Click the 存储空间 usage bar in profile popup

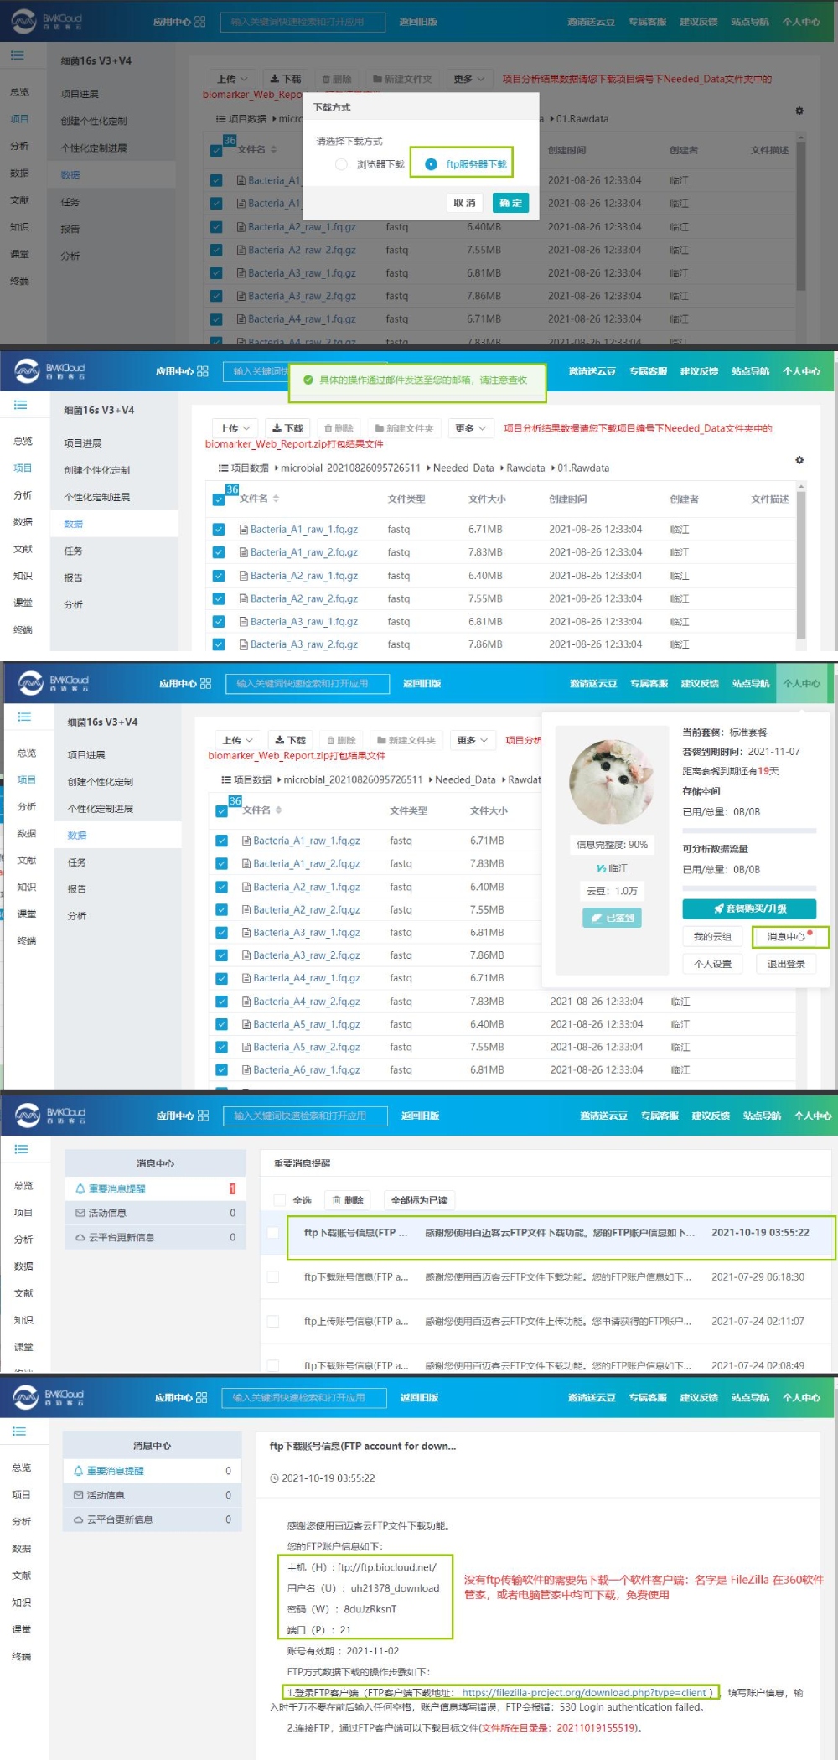(748, 831)
